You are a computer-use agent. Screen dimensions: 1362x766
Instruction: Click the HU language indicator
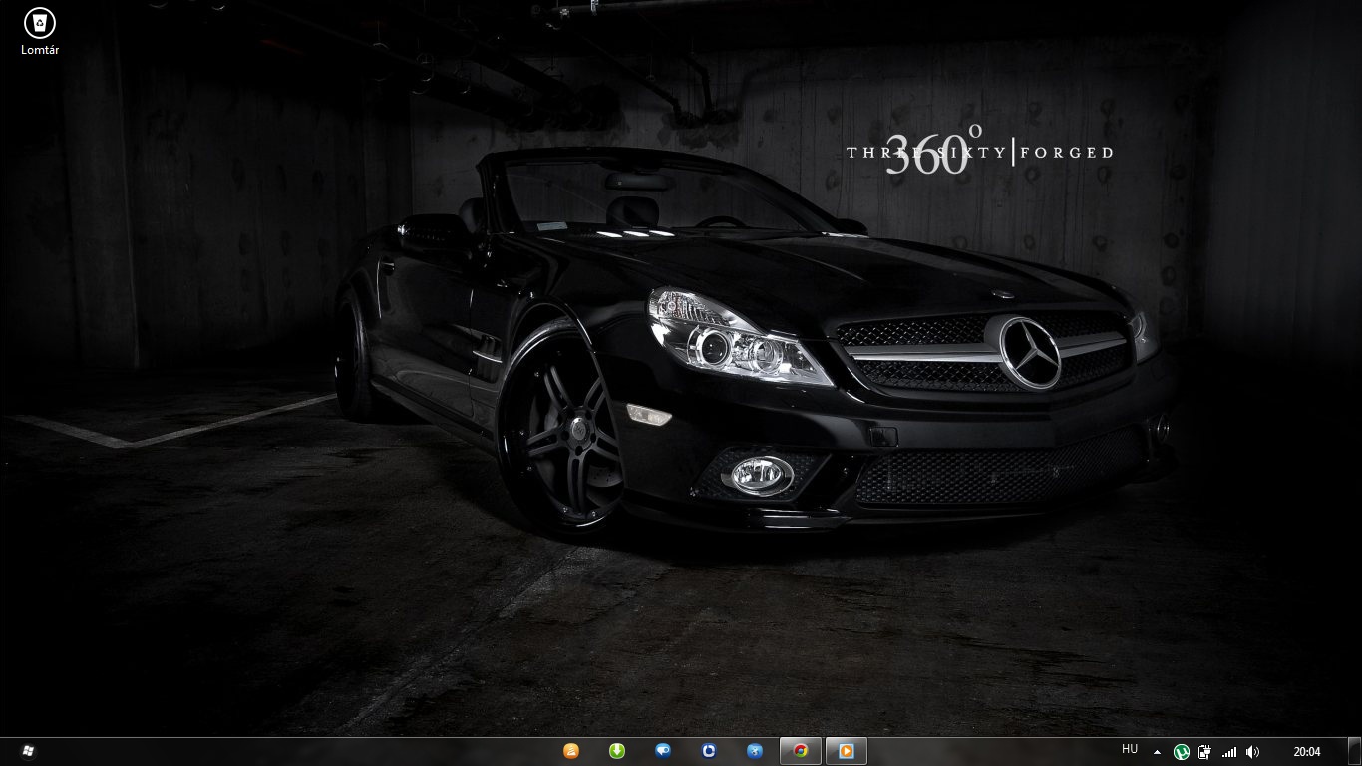coord(1130,749)
